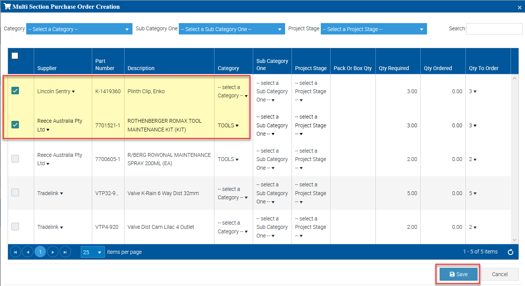This screenshot has height=286, width=525.
Task: Go to previous page arrow
Action: coord(28,252)
